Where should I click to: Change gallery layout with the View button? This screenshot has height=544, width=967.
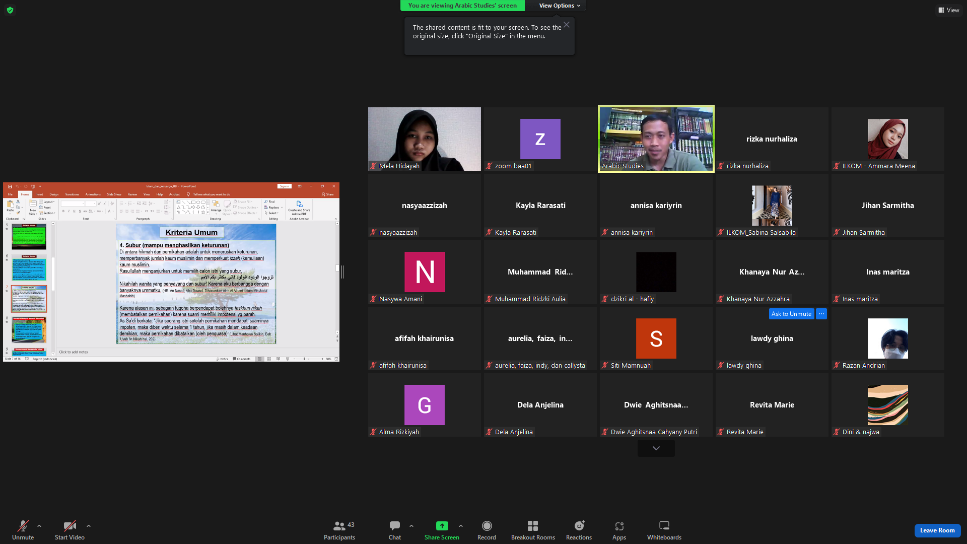coord(948,10)
